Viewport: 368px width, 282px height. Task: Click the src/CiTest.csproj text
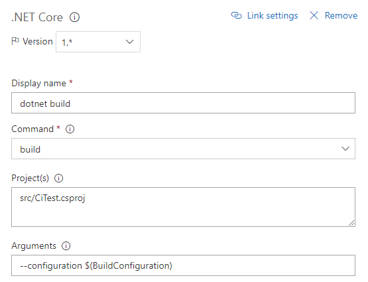click(x=52, y=198)
